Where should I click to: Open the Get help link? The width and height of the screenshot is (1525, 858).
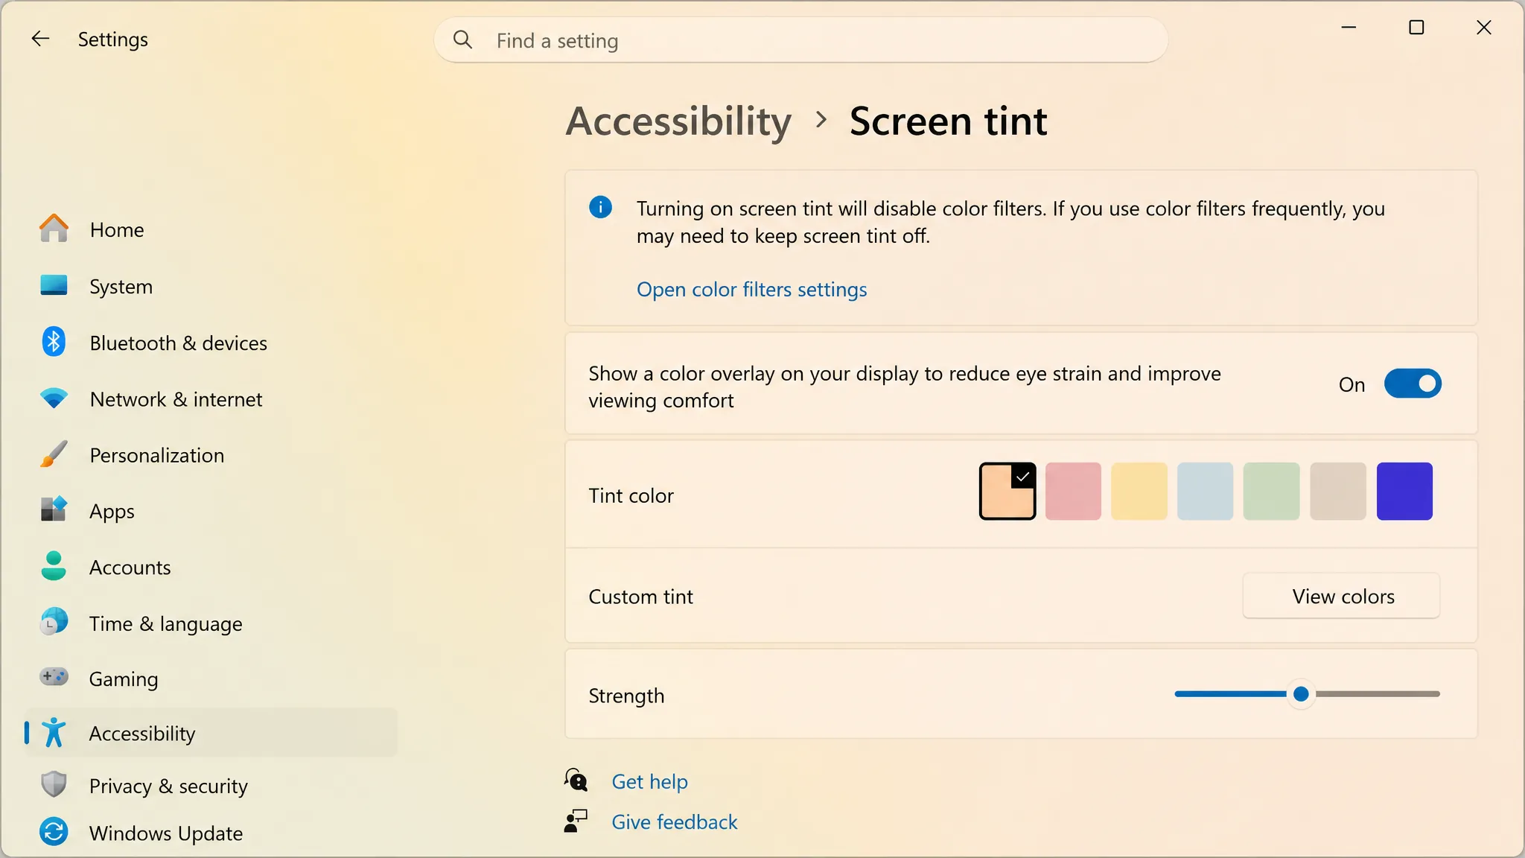[x=649, y=781]
